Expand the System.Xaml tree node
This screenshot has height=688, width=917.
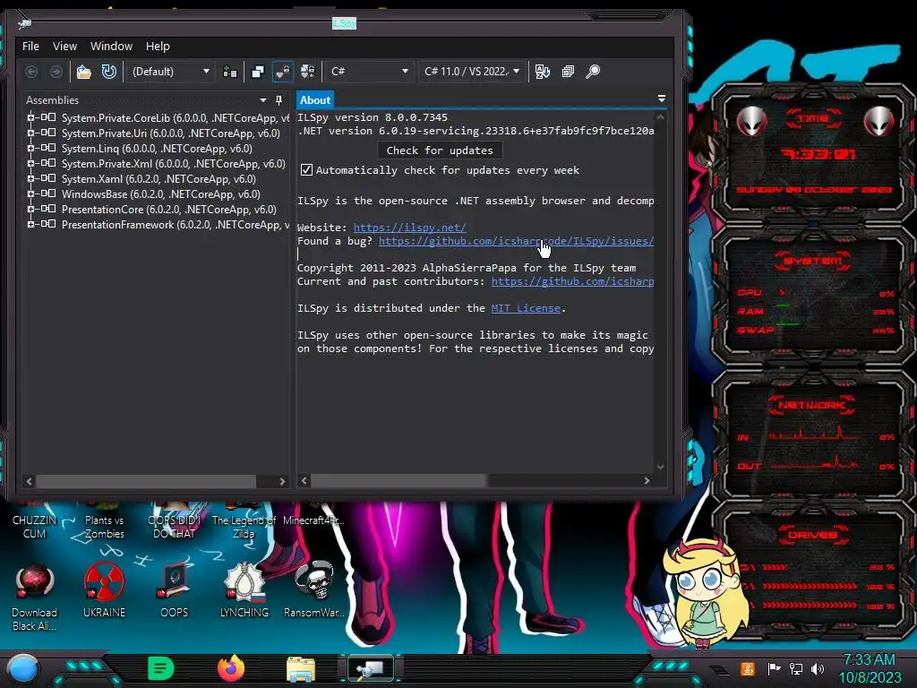click(30, 178)
